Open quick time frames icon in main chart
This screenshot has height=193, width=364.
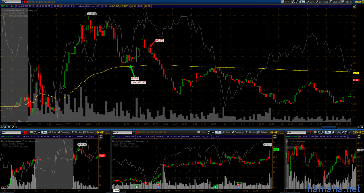293,2
